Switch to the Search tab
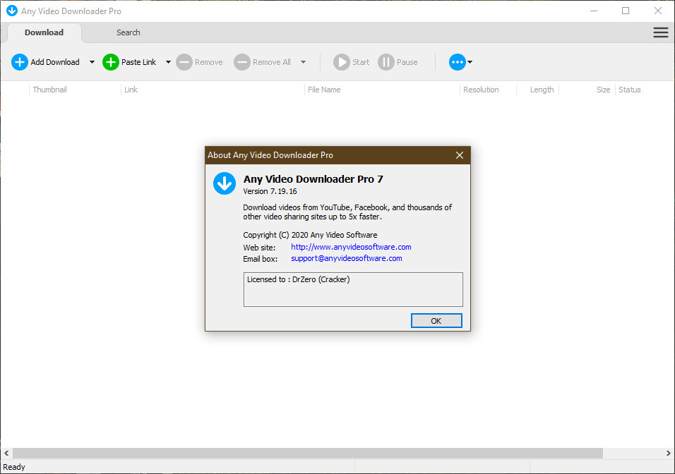Viewport: 675px width, 474px height. tap(129, 32)
